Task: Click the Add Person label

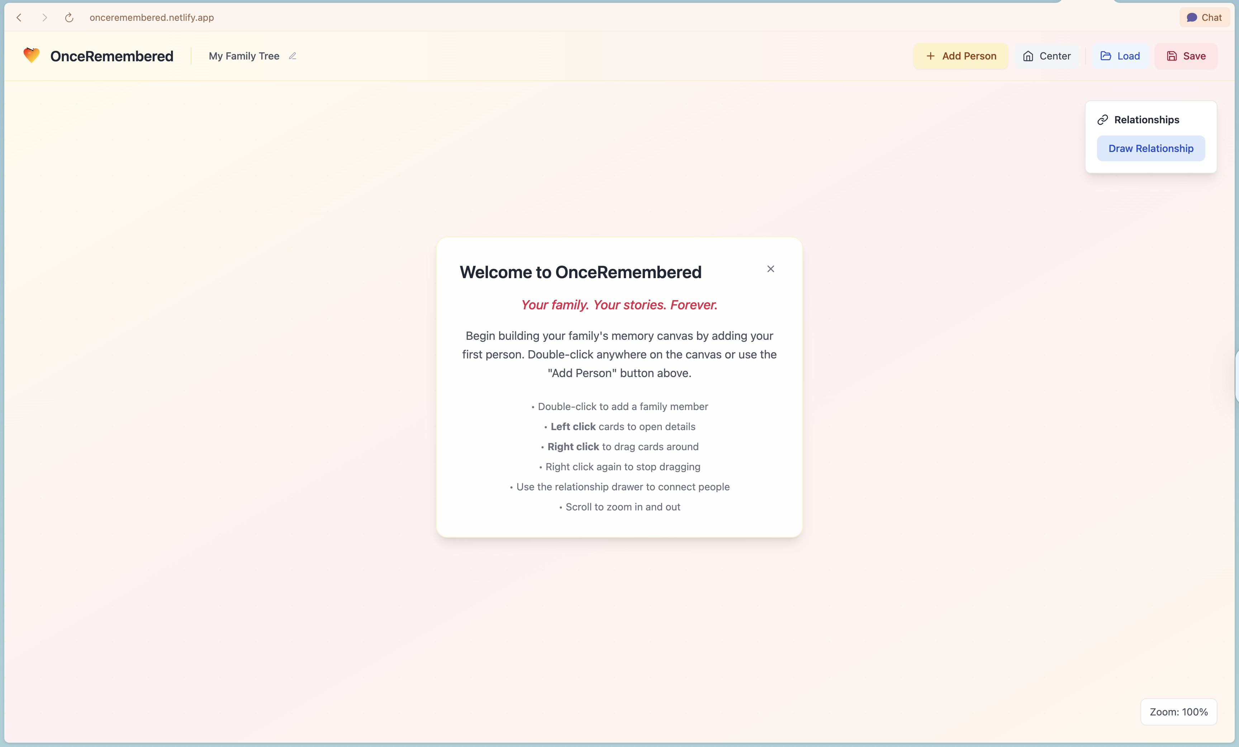Action: click(x=969, y=56)
